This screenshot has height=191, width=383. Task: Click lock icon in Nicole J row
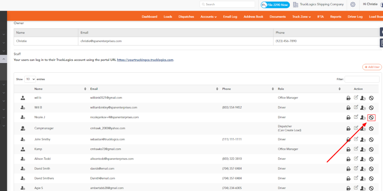348,118
